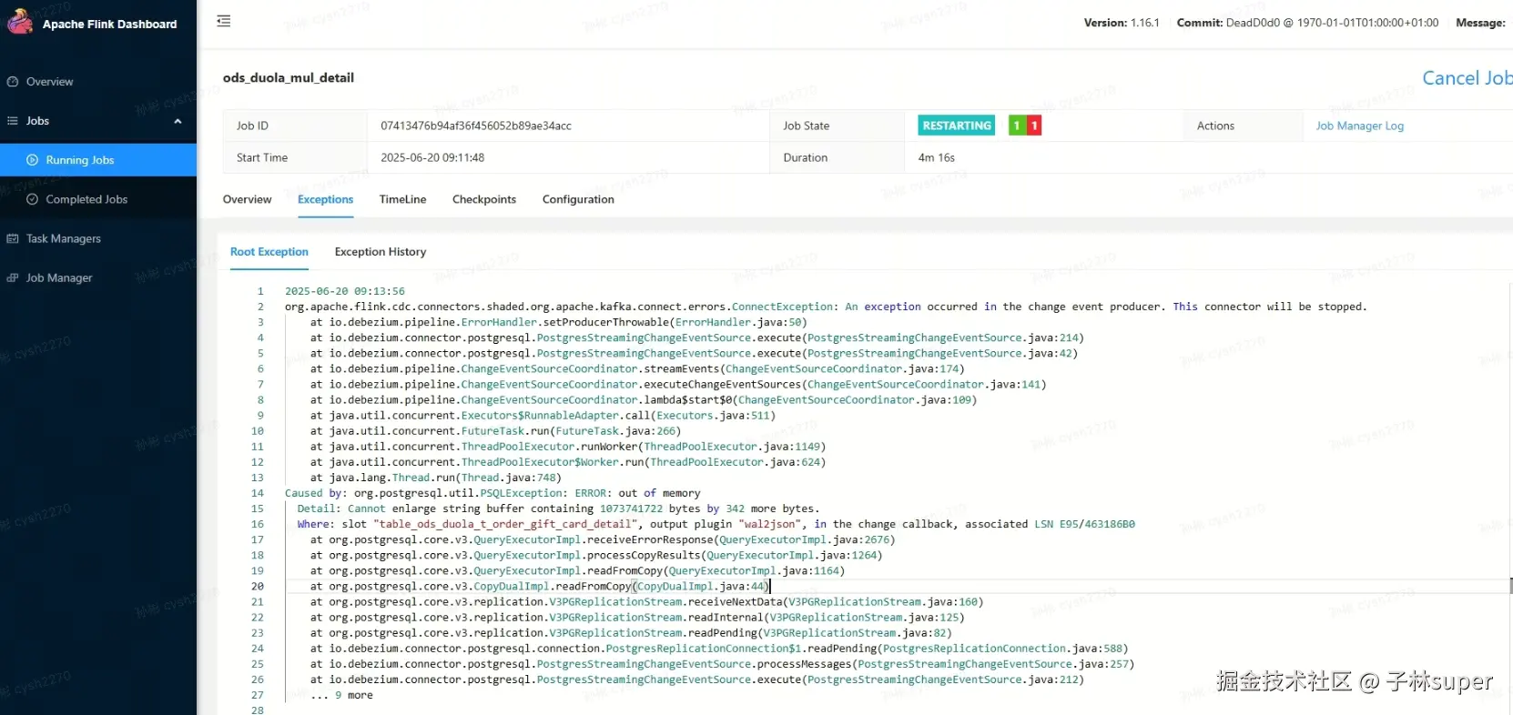Click the Apache Flink squirrel logo
The width and height of the screenshot is (1513, 715).
pos(19,21)
